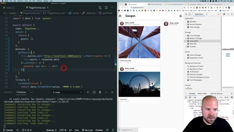Open DevTools settings gear
234x132 pixels.
pos(224,14)
